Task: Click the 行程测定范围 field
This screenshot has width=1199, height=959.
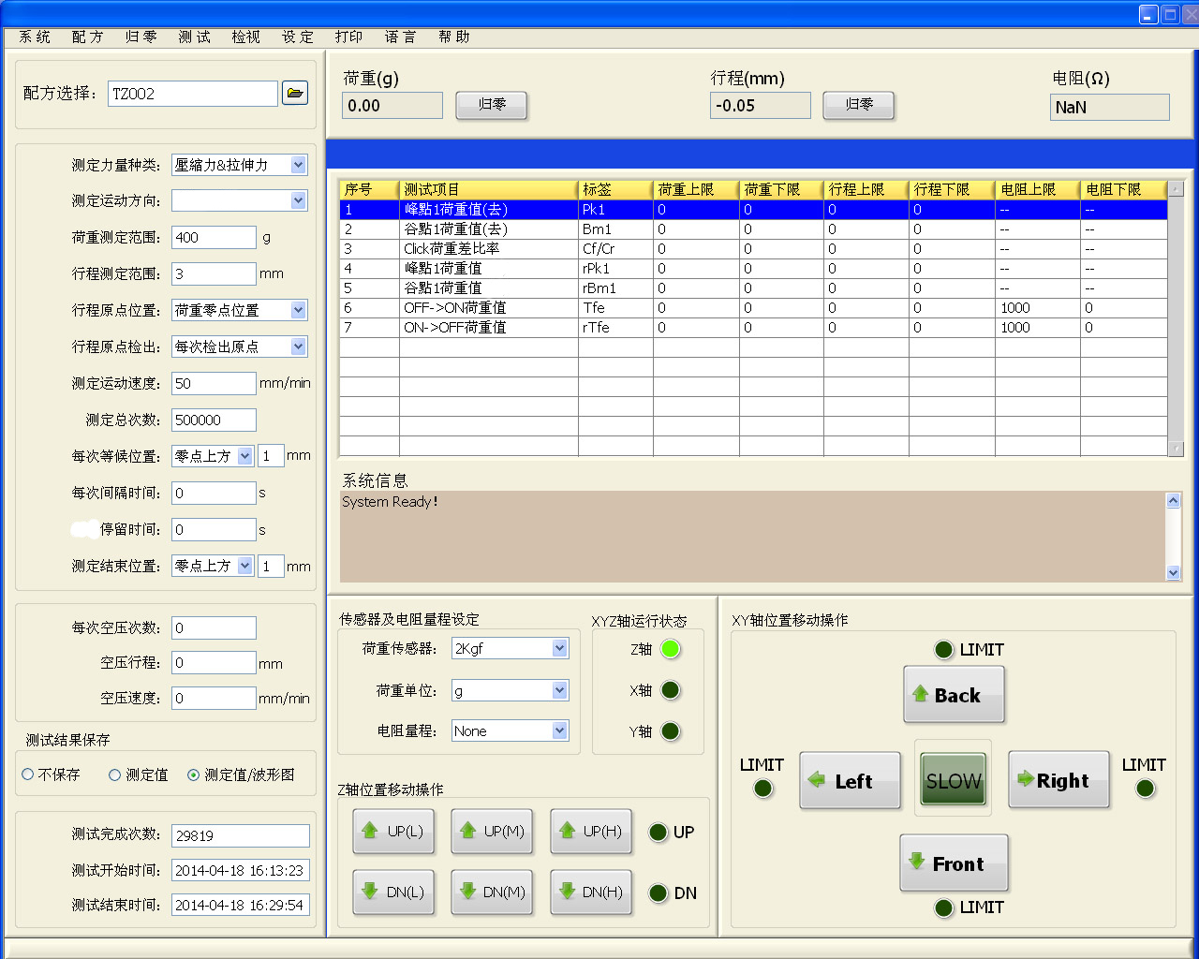Action: pos(214,273)
